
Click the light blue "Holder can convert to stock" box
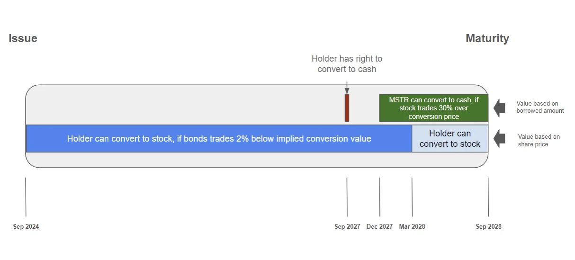(x=449, y=139)
